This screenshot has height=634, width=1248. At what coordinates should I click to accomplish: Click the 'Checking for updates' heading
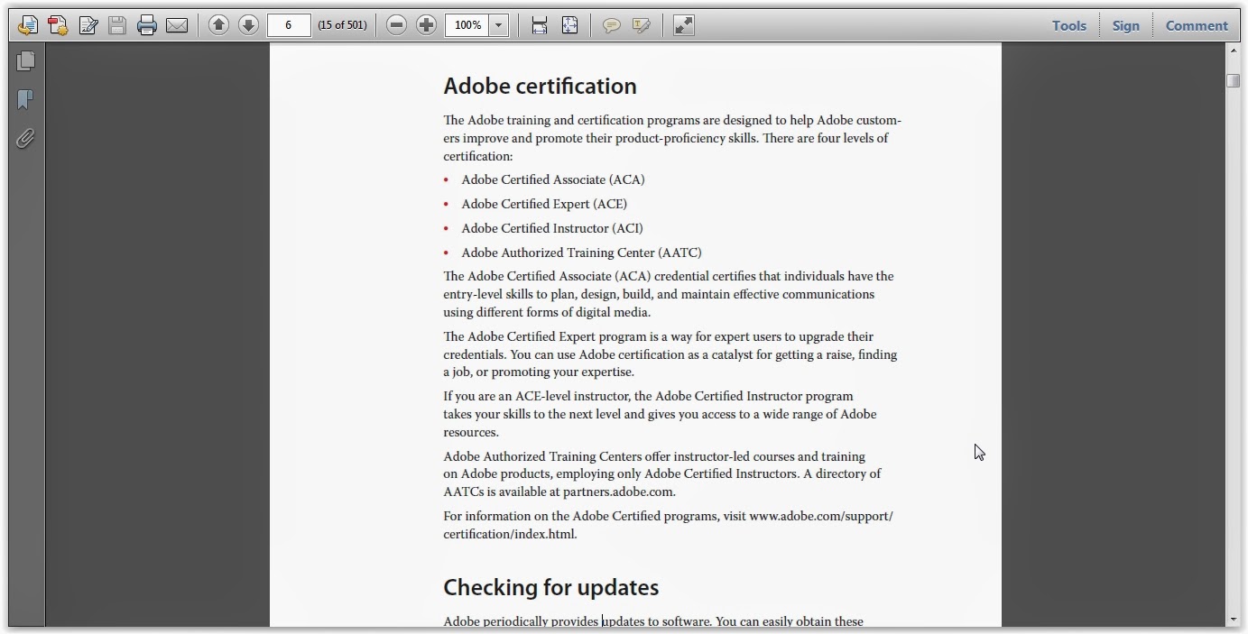point(550,587)
